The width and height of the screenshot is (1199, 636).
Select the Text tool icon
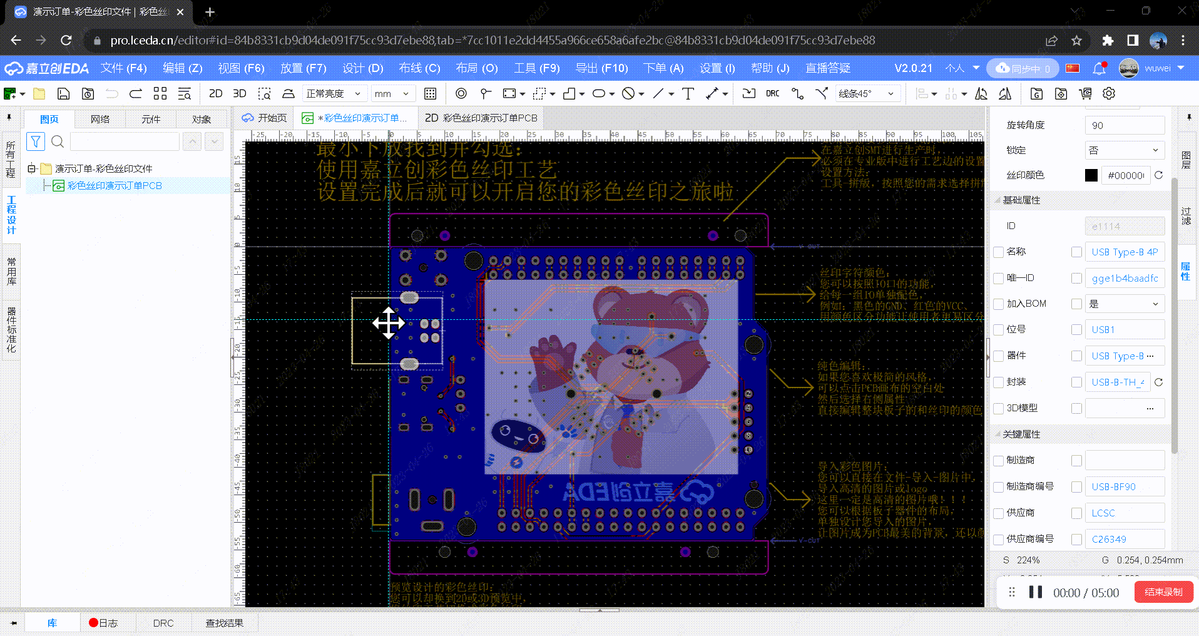[688, 94]
